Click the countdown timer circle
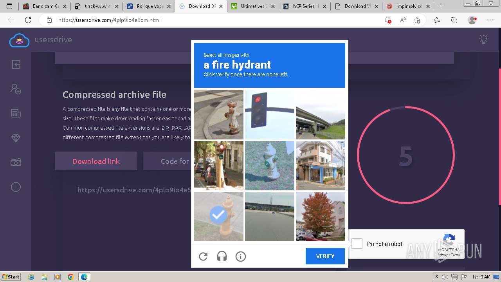Image resolution: width=501 pixels, height=282 pixels. pyautogui.click(x=405, y=155)
